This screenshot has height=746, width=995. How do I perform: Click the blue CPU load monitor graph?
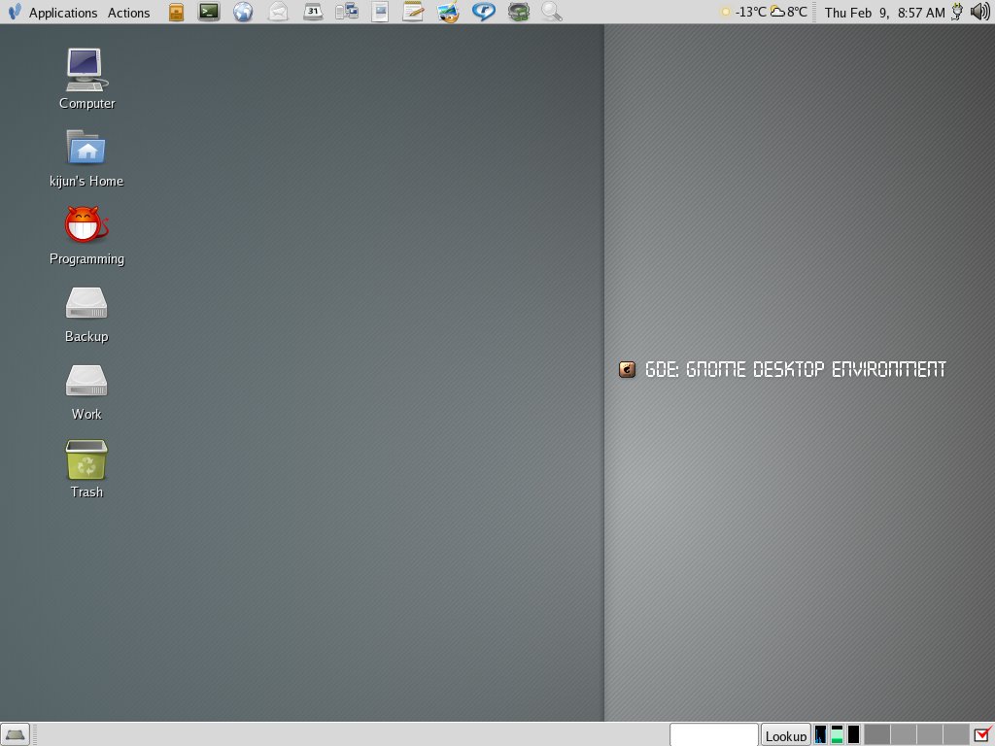point(820,734)
